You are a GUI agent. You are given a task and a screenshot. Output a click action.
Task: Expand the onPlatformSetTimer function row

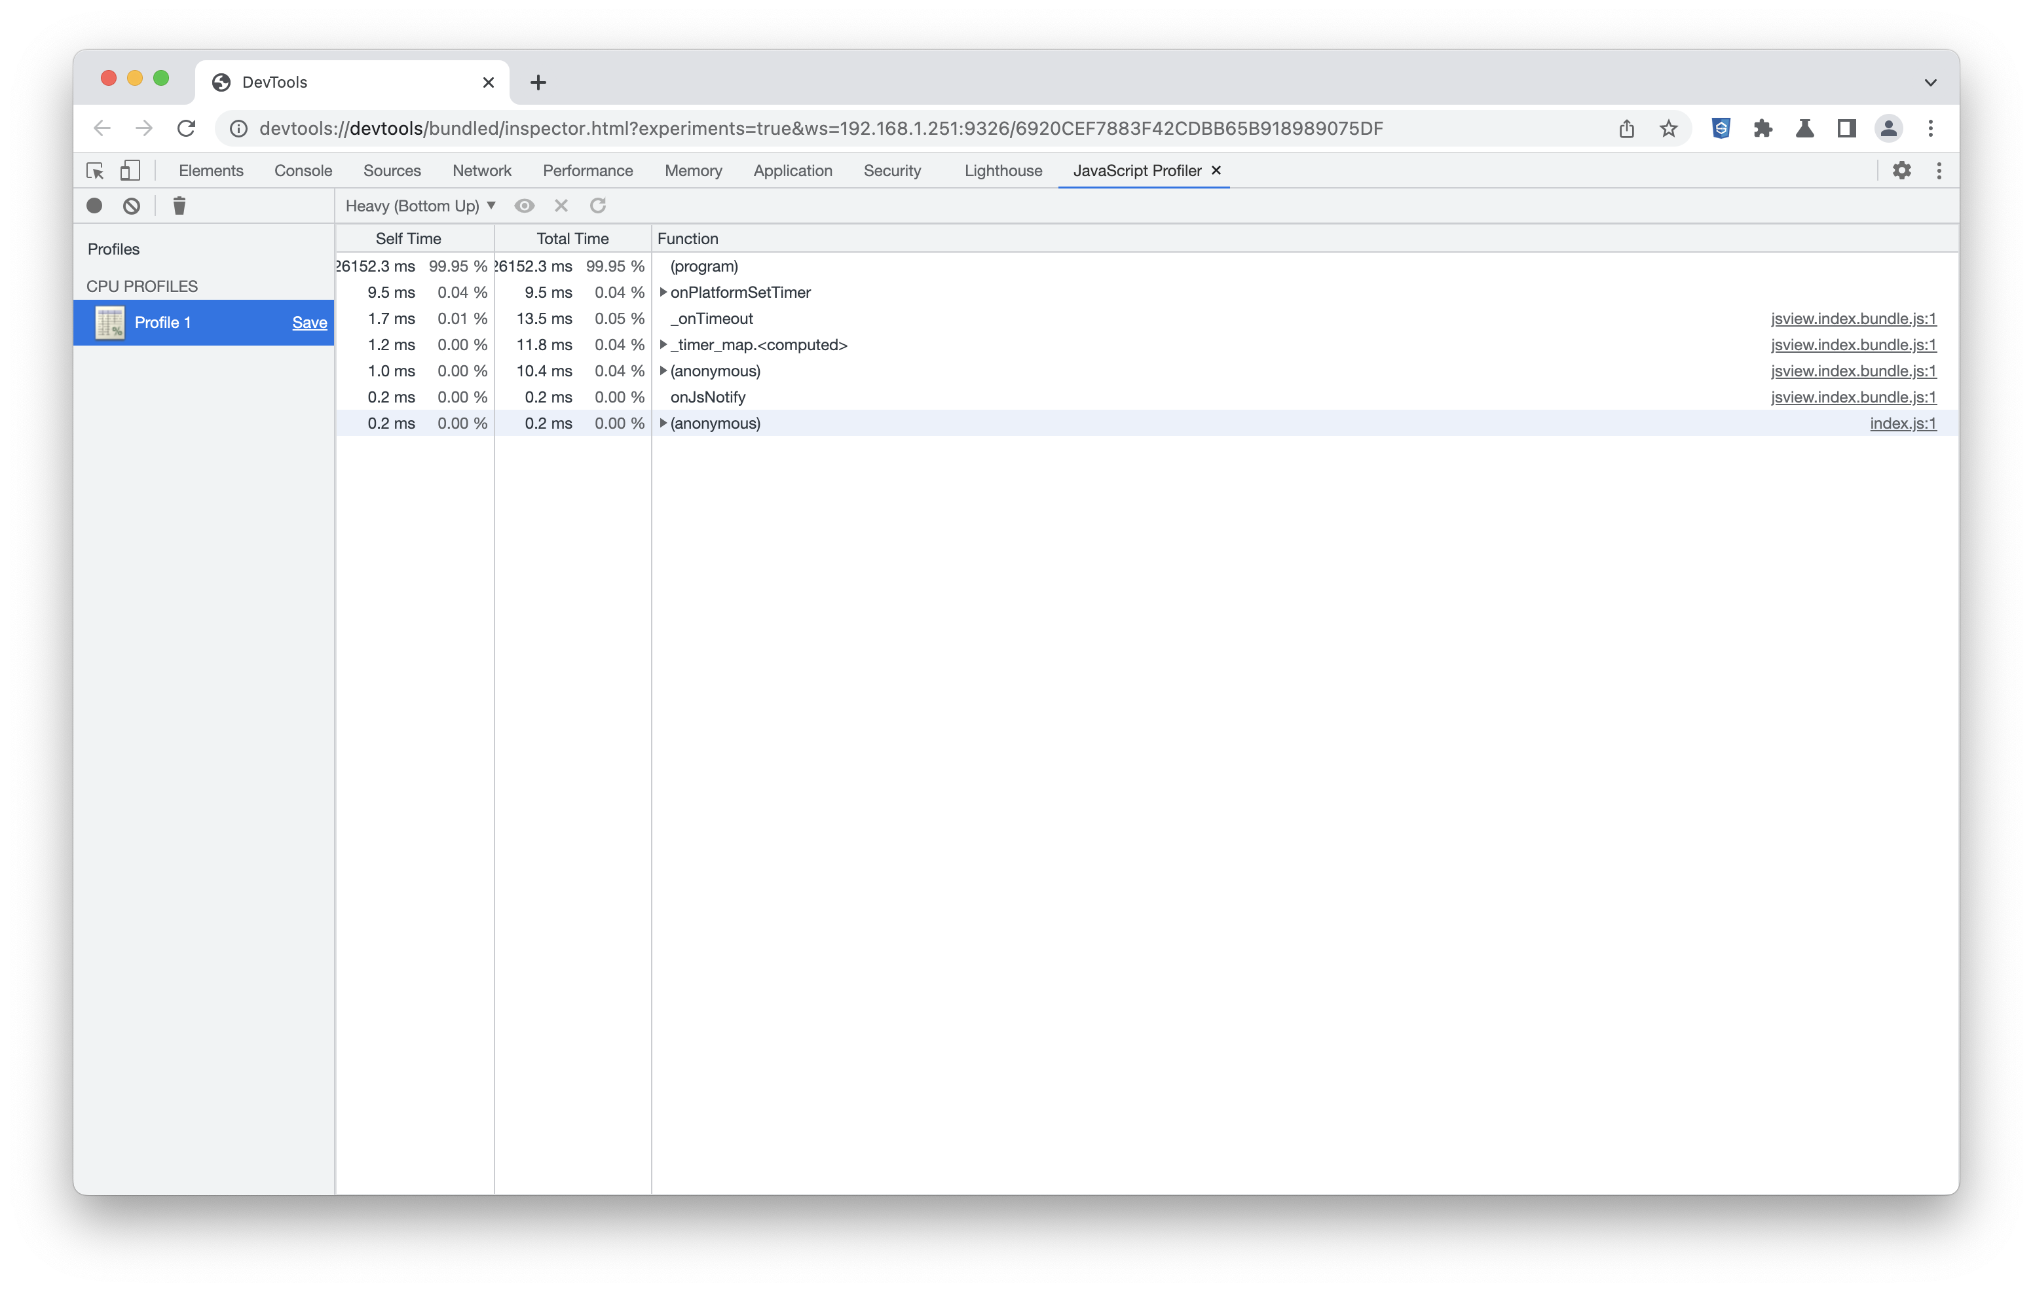[x=663, y=292]
